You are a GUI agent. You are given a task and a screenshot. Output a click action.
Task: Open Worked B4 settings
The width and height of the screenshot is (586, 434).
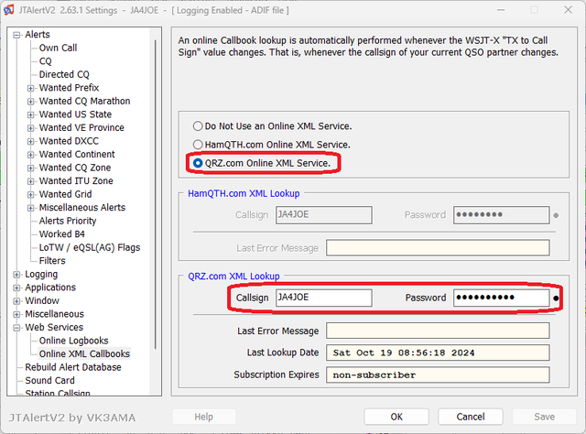coord(62,234)
